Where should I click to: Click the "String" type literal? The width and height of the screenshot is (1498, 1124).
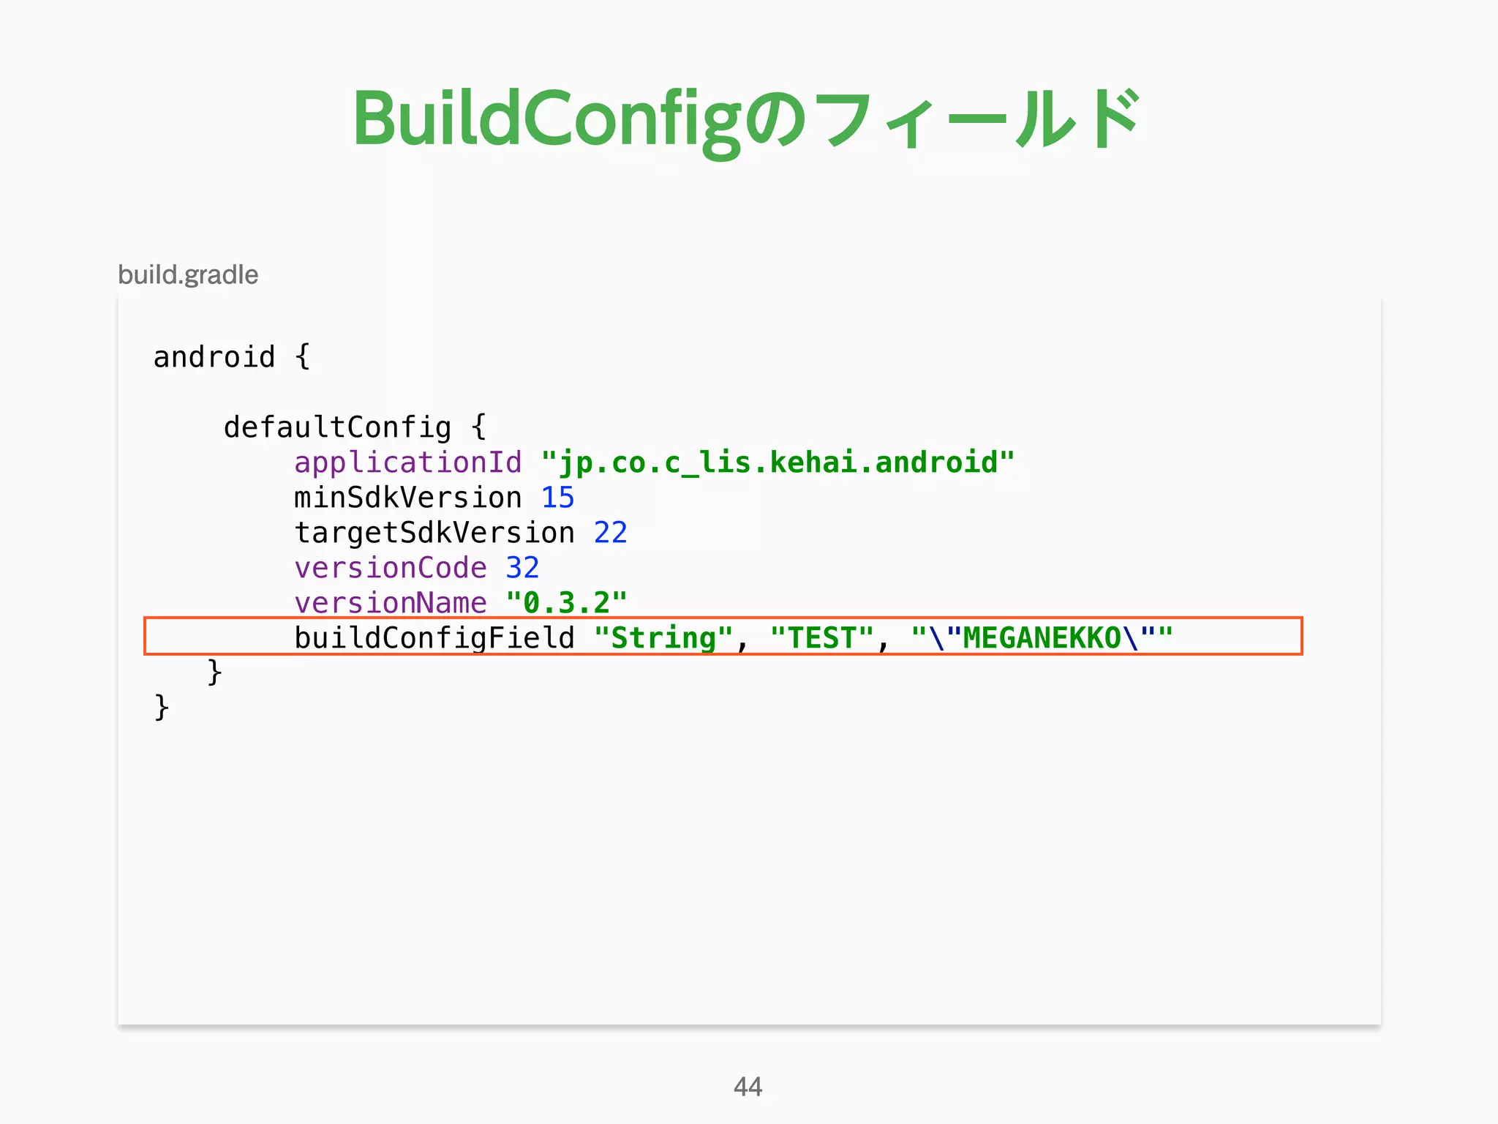[663, 638]
